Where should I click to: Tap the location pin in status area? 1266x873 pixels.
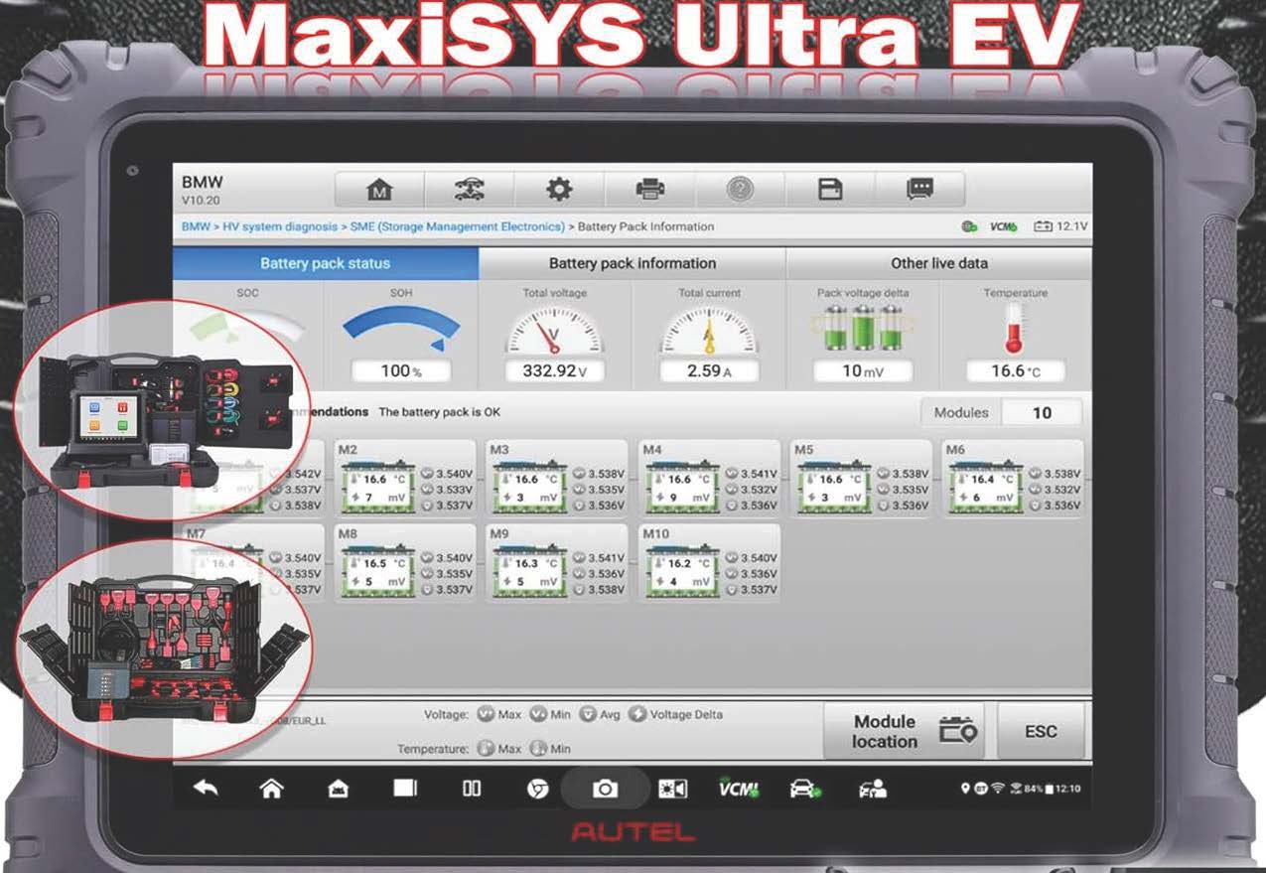964,789
